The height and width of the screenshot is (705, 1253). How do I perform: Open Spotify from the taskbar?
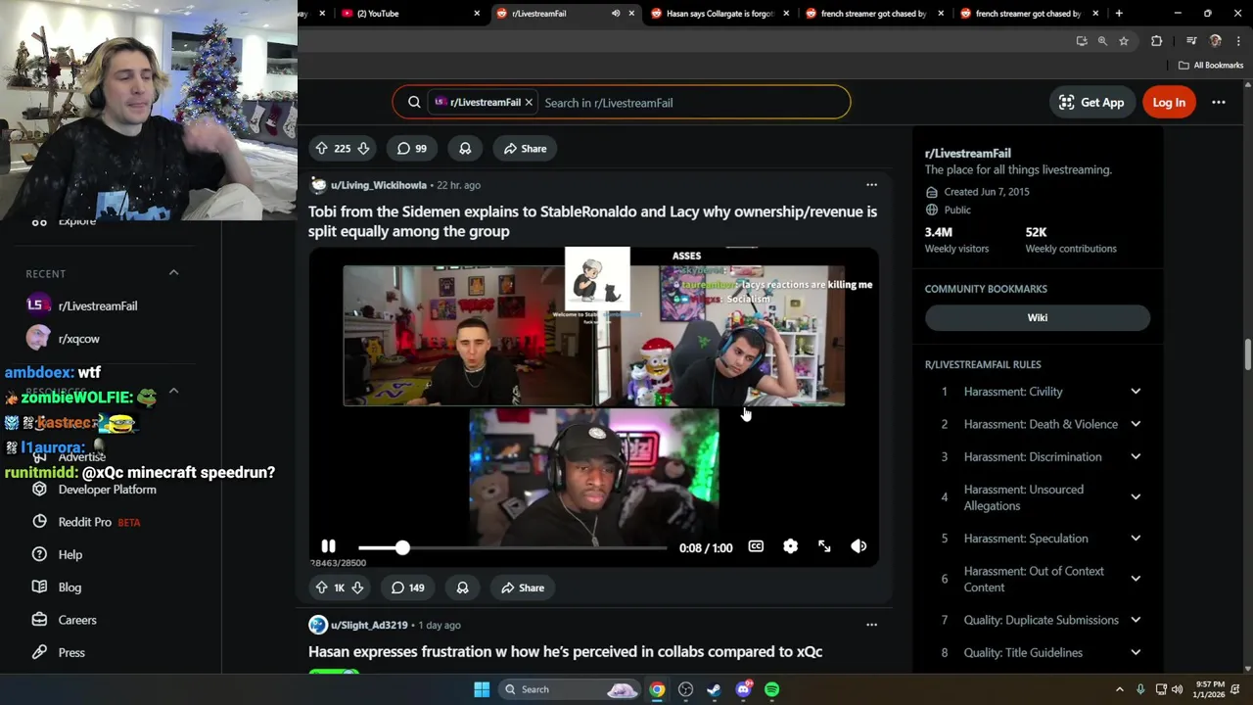click(772, 689)
